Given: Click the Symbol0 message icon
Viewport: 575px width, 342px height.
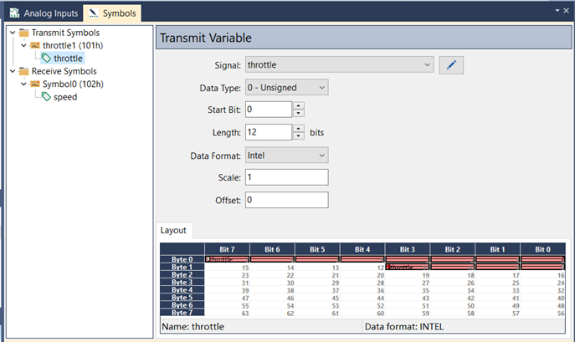Looking at the screenshot, I should tap(35, 84).
